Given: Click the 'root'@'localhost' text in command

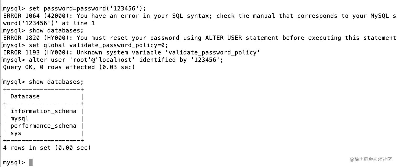Looking at the screenshot, I should point(102,60).
